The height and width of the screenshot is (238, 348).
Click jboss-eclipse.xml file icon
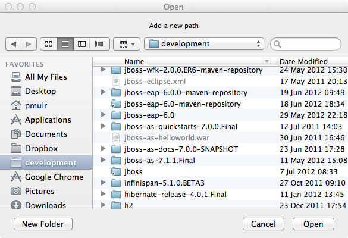116,81
